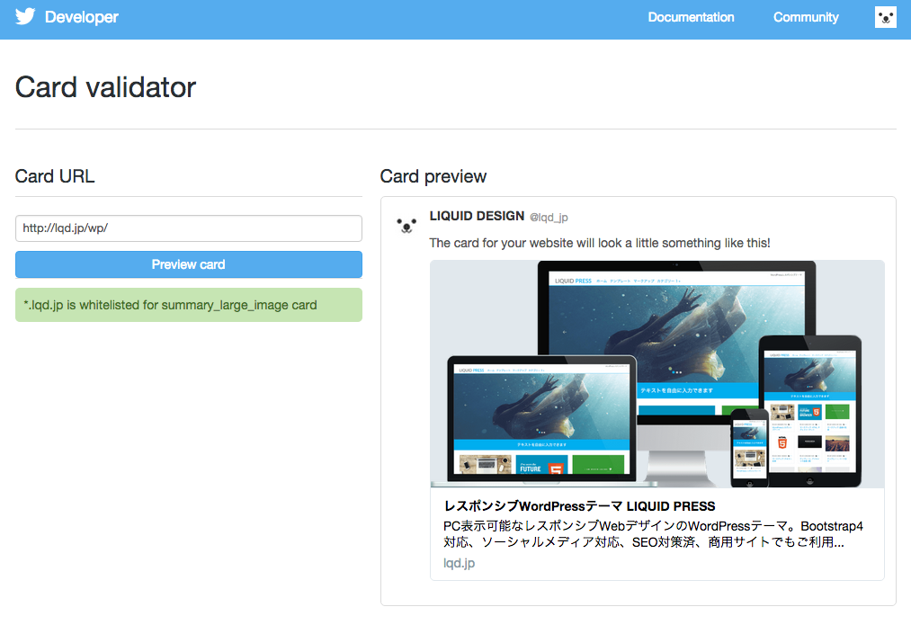Image resolution: width=911 pixels, height=625 pixels.
Task: Open the Documentation menu
Action: click(691, 17)
